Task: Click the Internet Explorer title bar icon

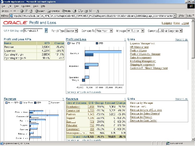Action: pyautogui.click(x=2, y=2)
